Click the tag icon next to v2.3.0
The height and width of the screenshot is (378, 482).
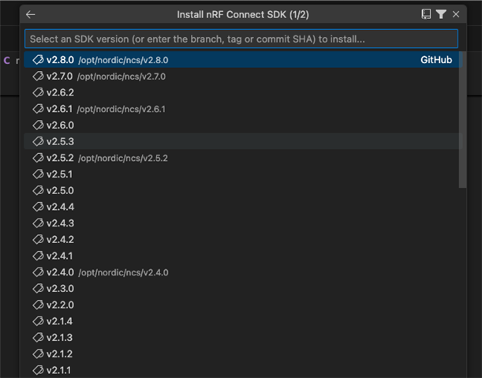coord(38,289)
